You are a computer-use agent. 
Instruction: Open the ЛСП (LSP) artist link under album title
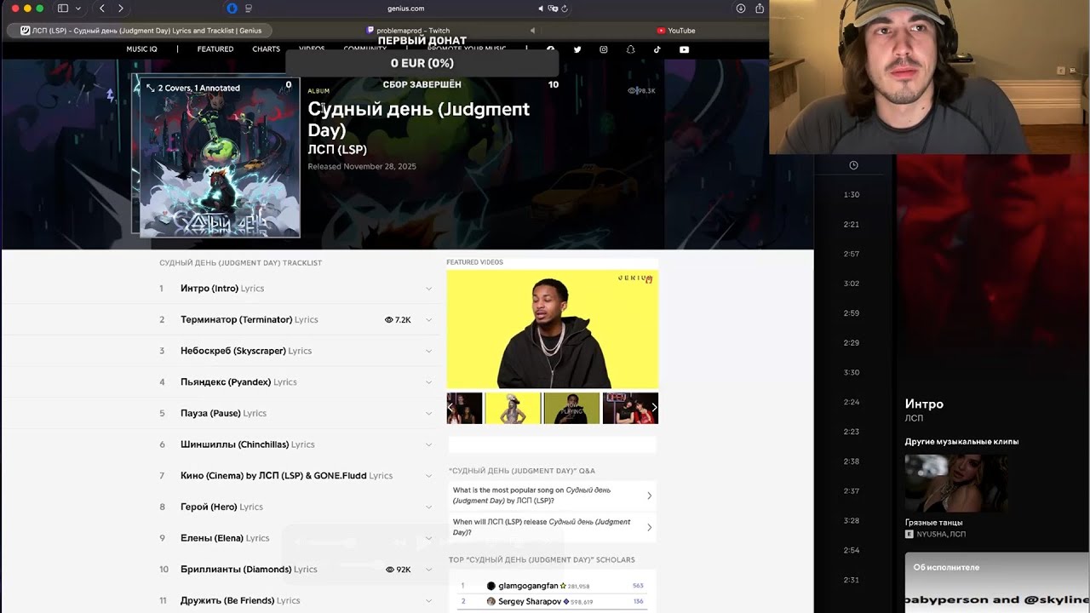point(337,150)
